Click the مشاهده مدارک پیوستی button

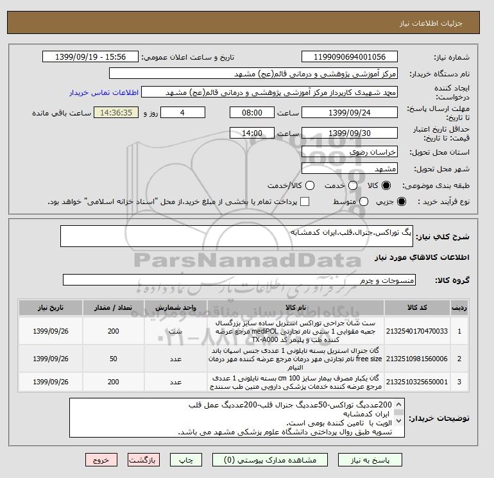[x=270, y=460]
